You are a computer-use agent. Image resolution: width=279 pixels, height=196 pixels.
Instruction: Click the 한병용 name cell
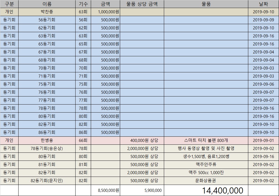[x=47, y=141]
